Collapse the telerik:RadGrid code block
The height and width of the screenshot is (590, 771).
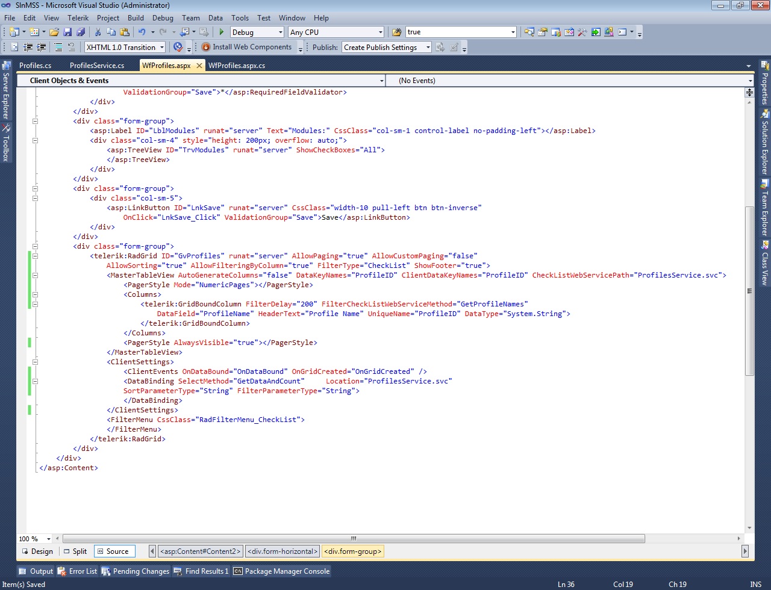click(35, 256)
